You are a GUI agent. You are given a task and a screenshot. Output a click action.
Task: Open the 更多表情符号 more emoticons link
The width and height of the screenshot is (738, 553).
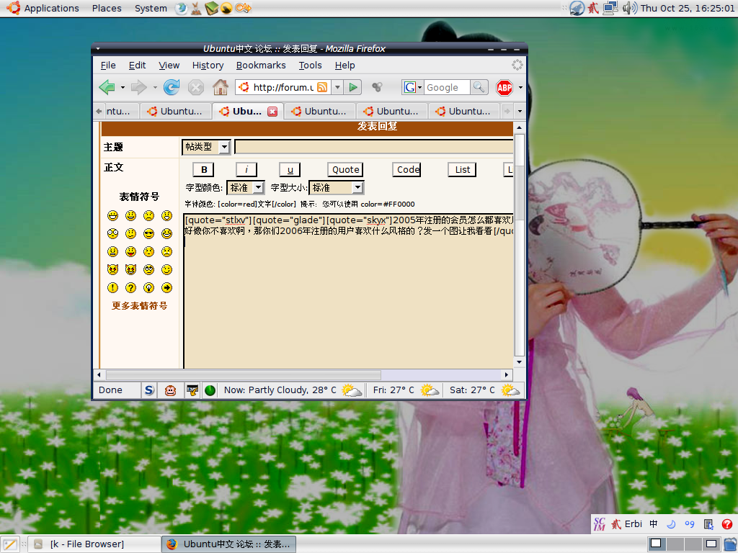point(139,306)
